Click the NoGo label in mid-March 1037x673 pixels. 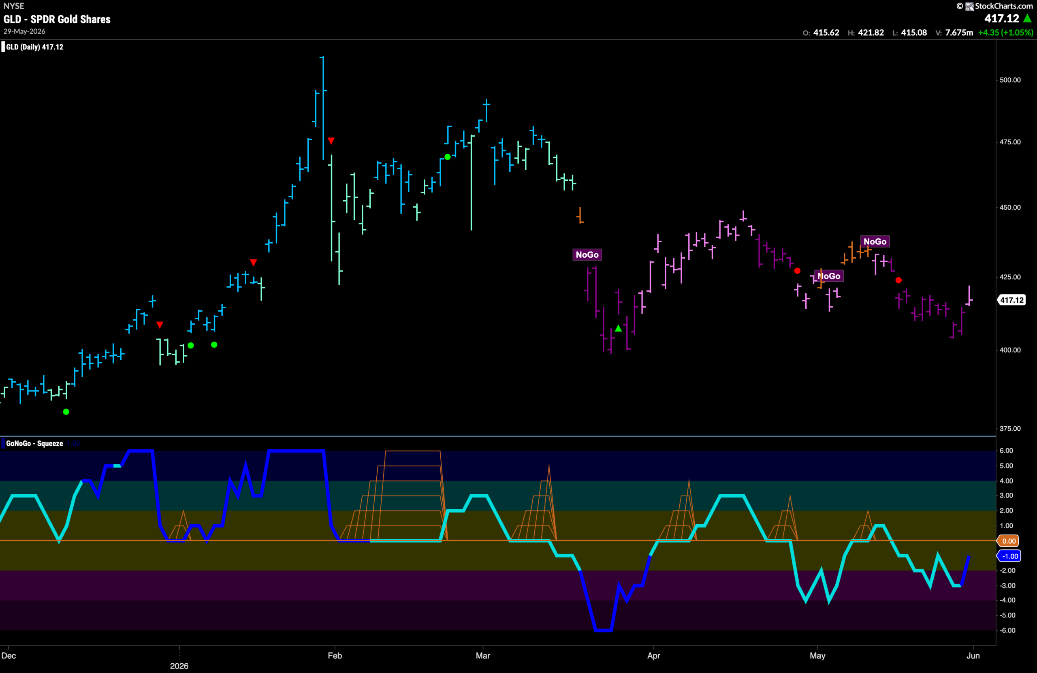click(x=587, y=254)
